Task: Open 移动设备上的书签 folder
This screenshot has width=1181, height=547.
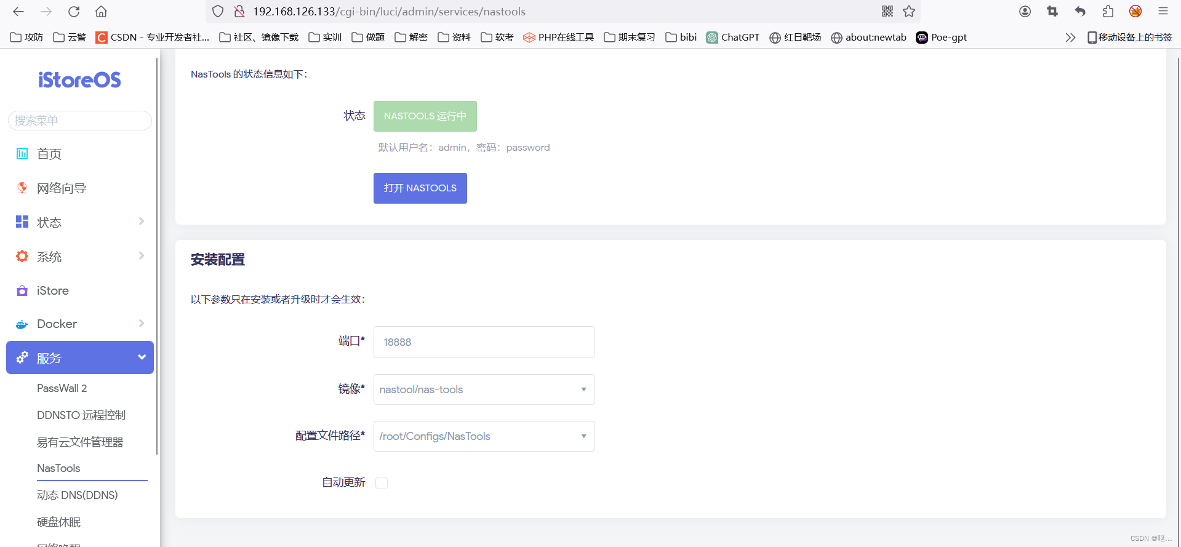Action: point(1130,38)
